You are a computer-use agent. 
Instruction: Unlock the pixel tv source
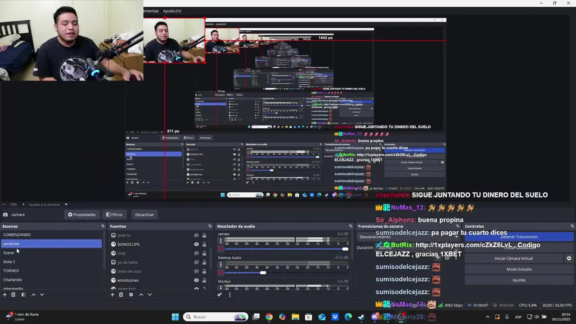click(x=204, y=235)
